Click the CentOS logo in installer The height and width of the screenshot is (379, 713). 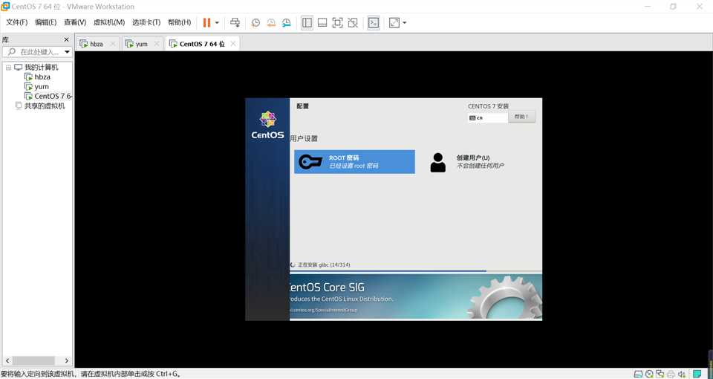267,125
